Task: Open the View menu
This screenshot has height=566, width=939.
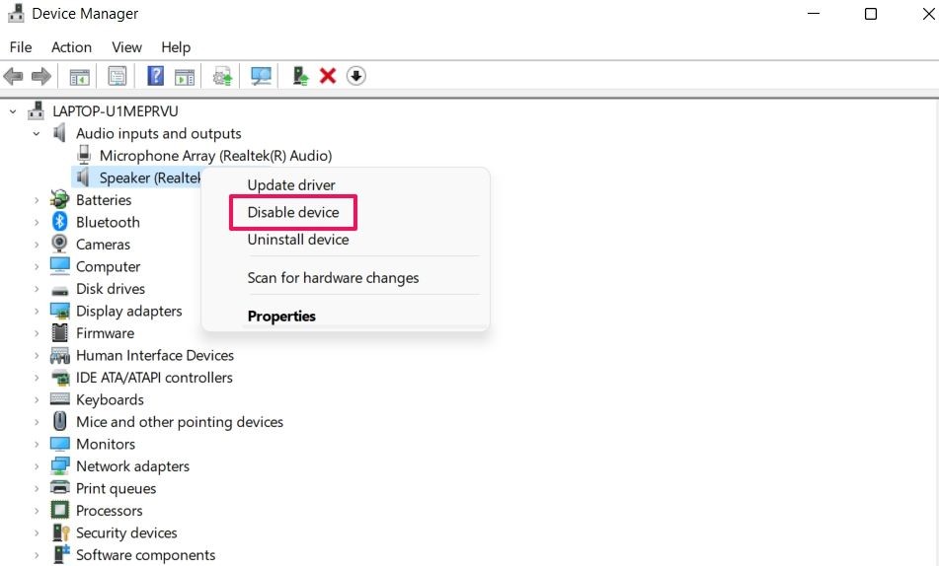Action: [x=126, y=47]
